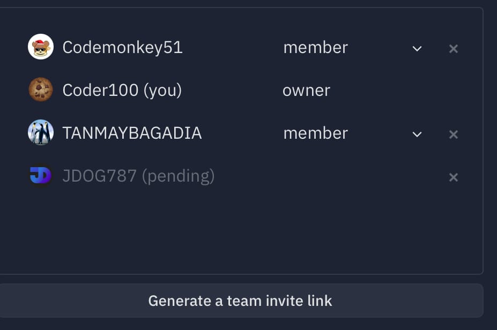Remove Codemonkey51 from the team
The image size is (497, 330).
453,48
